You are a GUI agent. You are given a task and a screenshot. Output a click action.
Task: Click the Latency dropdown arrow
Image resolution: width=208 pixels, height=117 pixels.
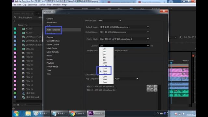pos(148,45)
